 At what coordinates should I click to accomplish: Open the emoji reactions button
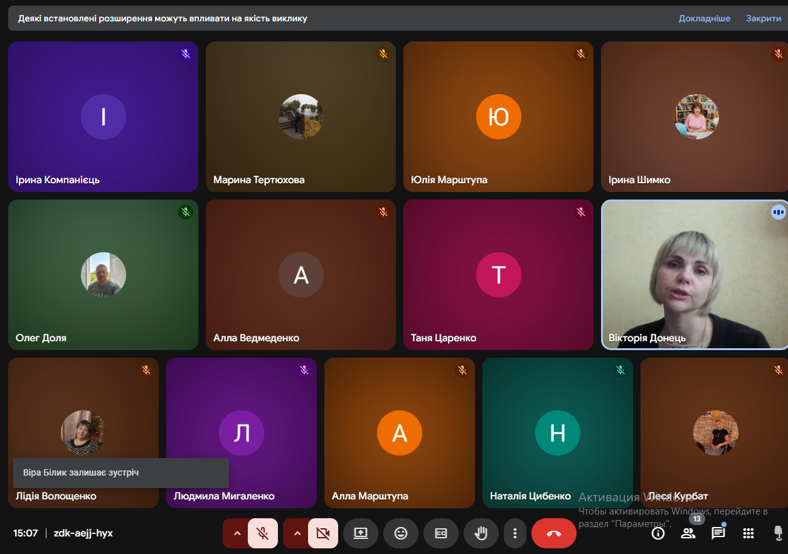point(400,533)
